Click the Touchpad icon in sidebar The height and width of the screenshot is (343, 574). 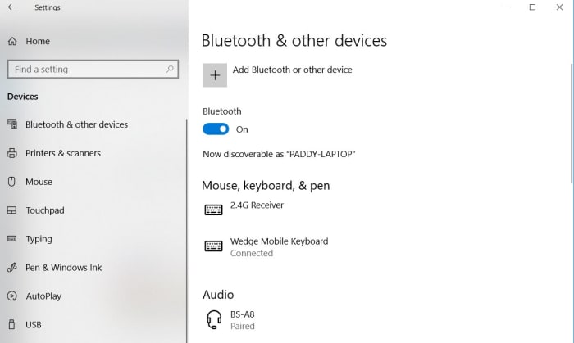(x=12, y=210)
